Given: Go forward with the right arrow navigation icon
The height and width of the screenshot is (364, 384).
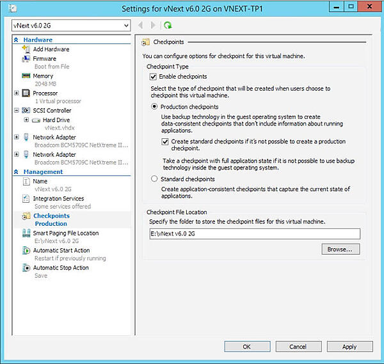Looking at the screenshot, I should coord(153,25).
